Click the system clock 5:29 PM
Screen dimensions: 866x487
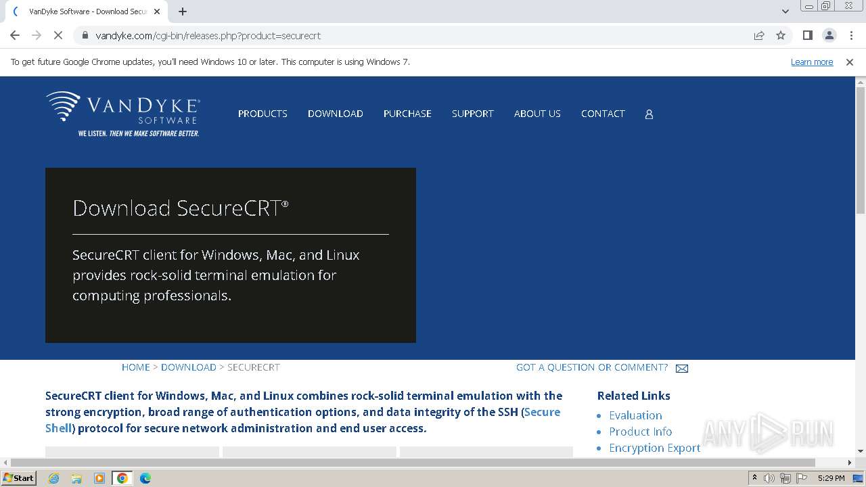tap(831, 478)
